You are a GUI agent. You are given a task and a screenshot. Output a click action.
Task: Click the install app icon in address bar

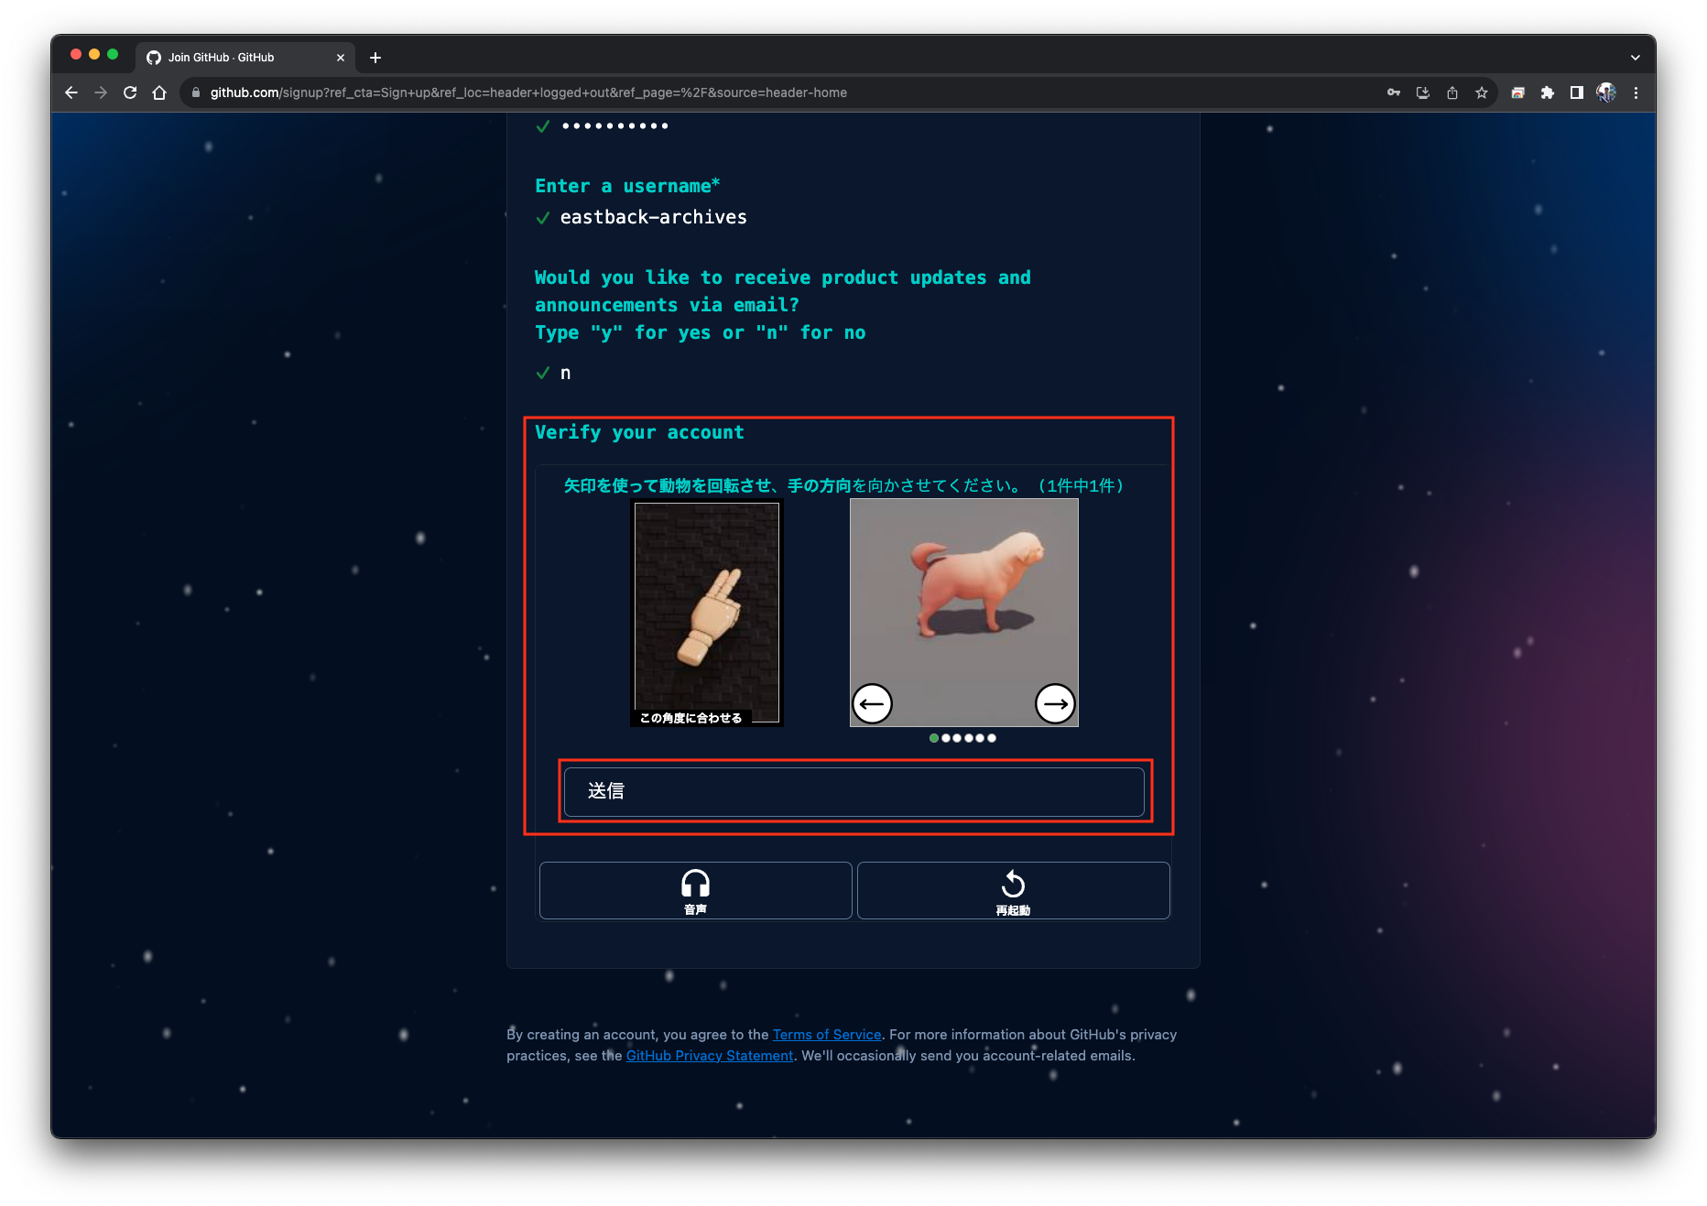point(1423,92)
